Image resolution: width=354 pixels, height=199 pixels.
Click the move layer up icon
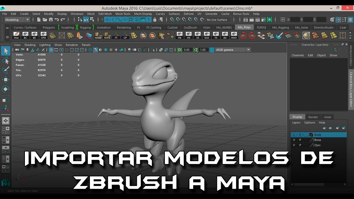(x=324, y=128)
